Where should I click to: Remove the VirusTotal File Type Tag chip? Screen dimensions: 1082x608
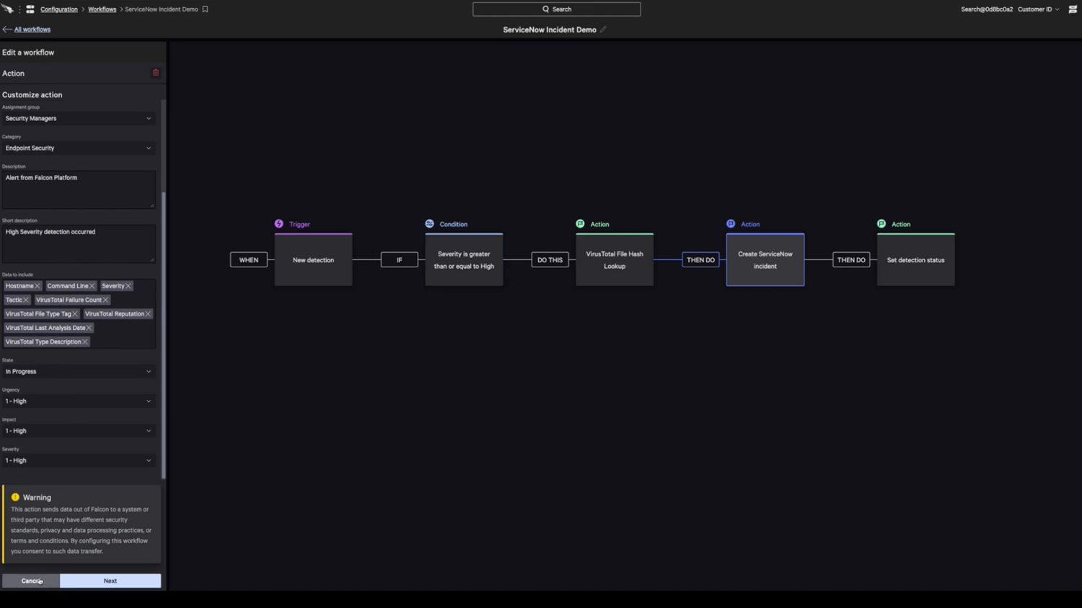pyautogui.click(x=75, y=314)
